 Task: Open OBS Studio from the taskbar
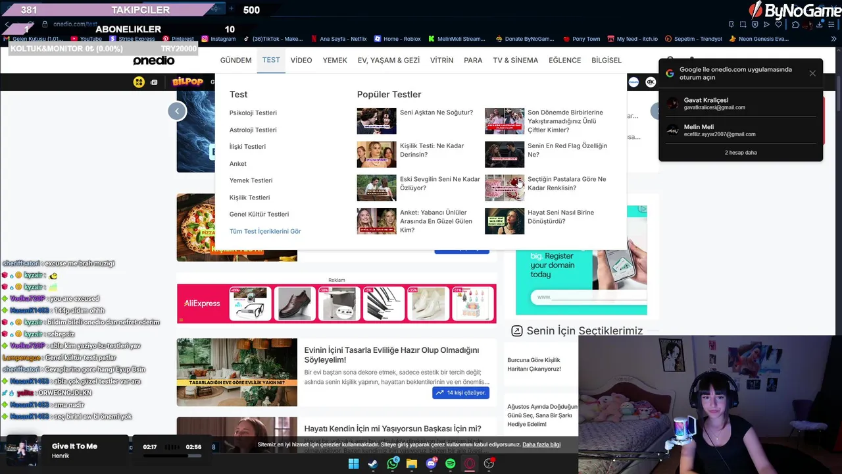[x=489, y=463]
